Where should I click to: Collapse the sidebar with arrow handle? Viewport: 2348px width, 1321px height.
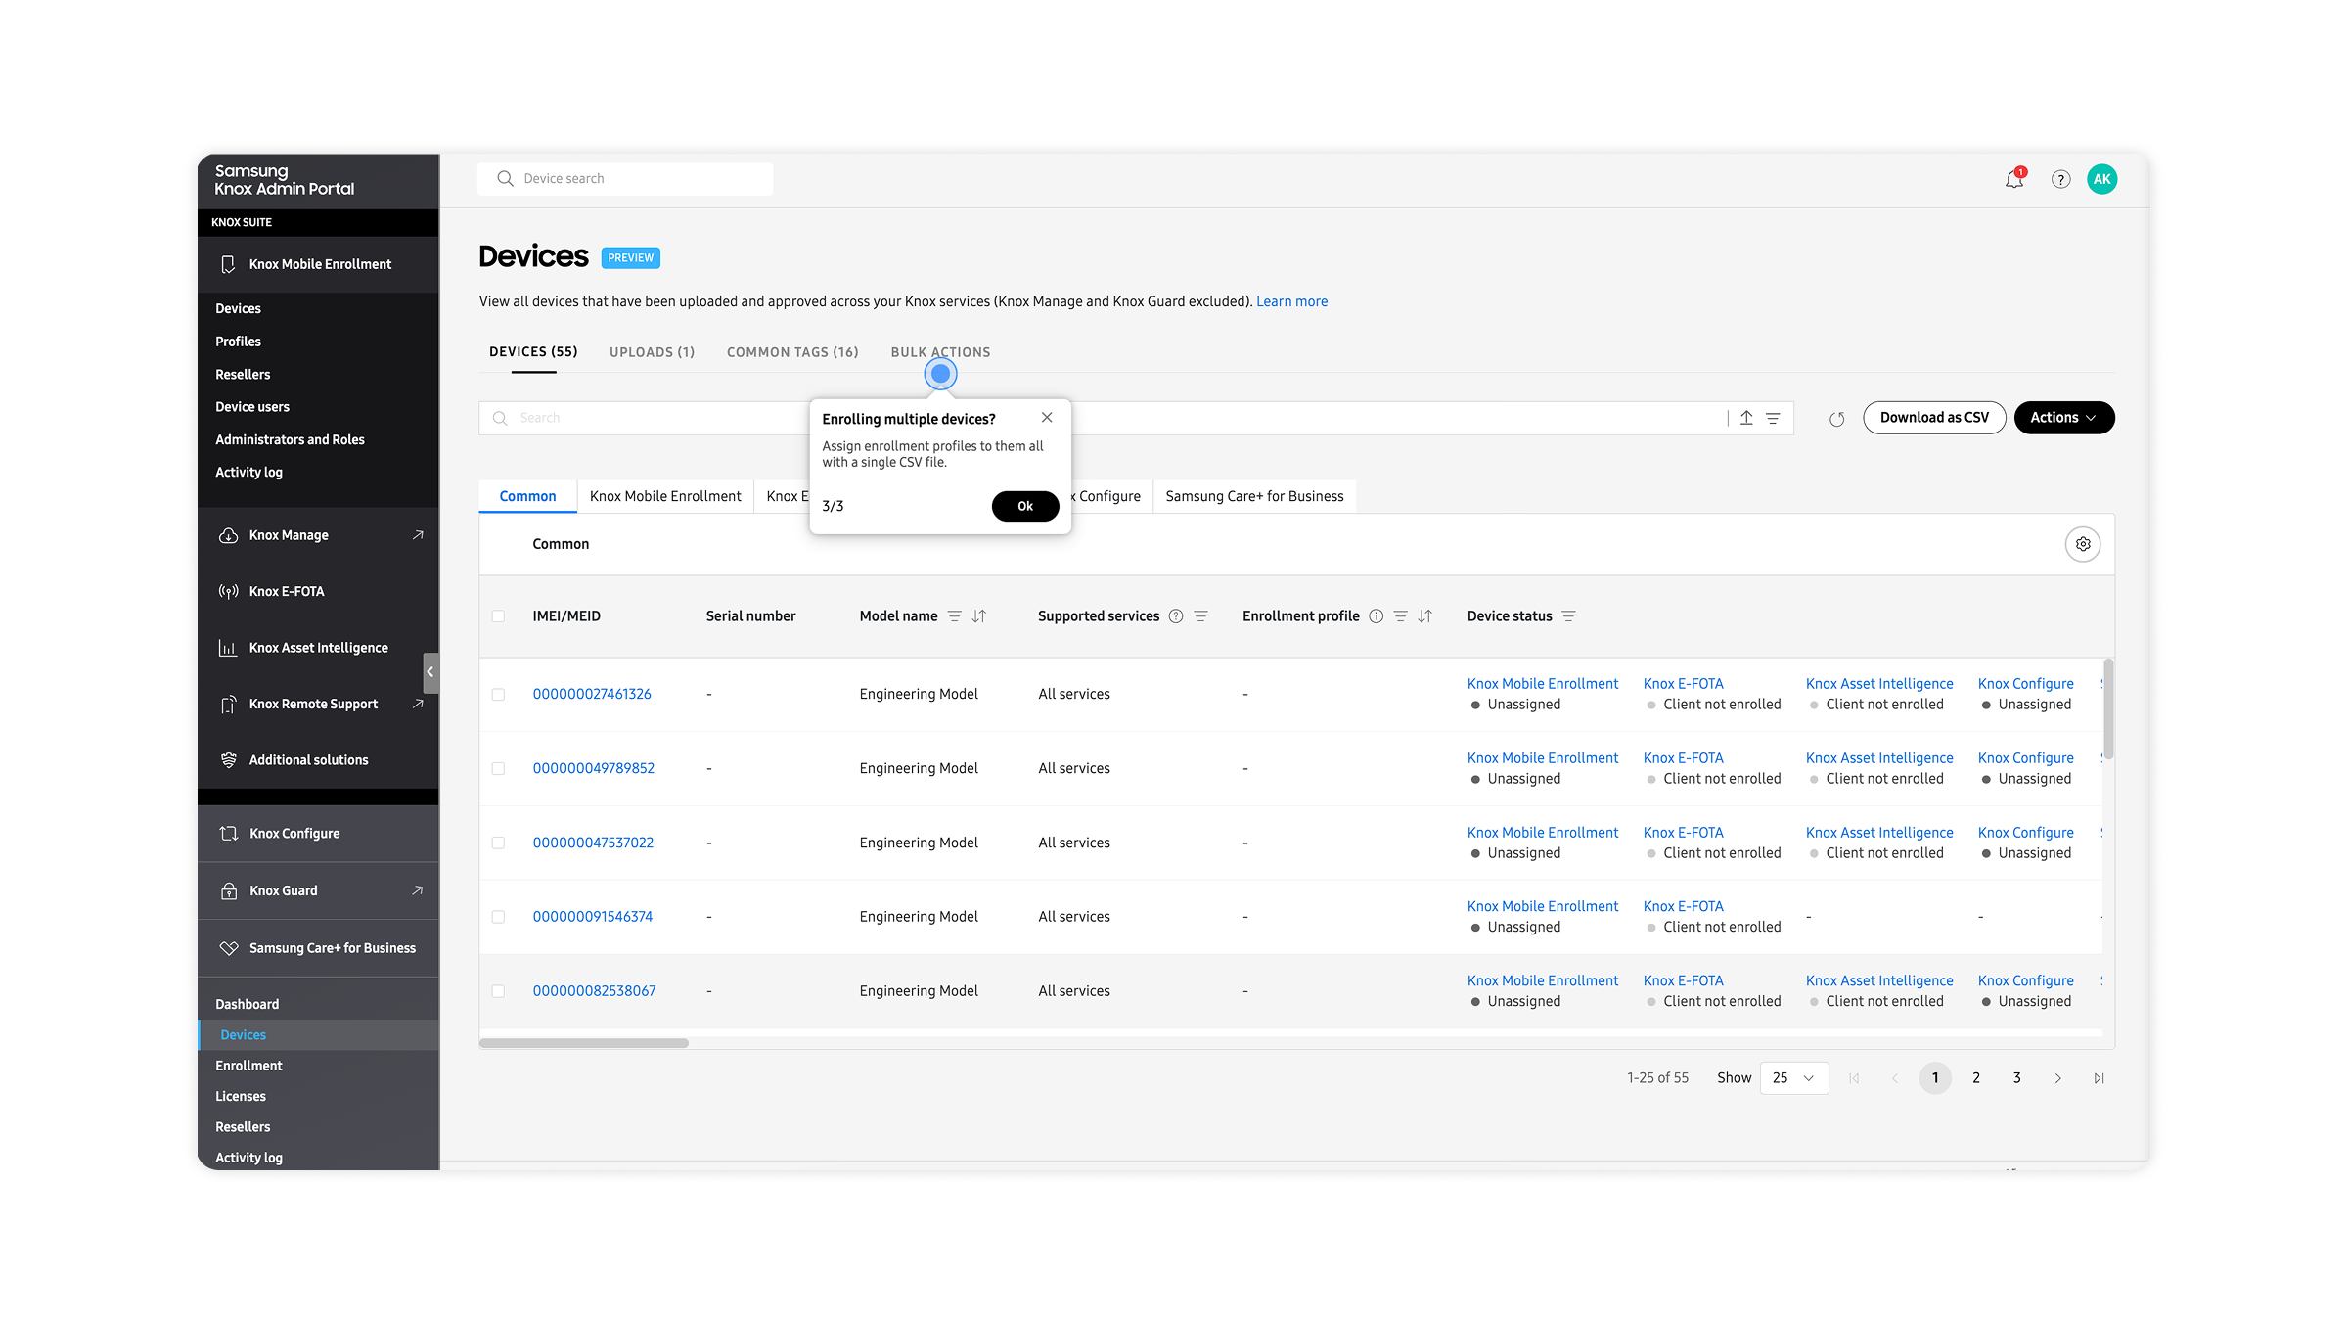429,671
